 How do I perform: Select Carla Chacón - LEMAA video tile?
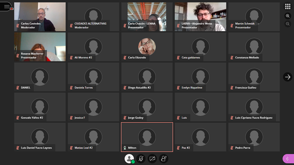click(147, 17)
